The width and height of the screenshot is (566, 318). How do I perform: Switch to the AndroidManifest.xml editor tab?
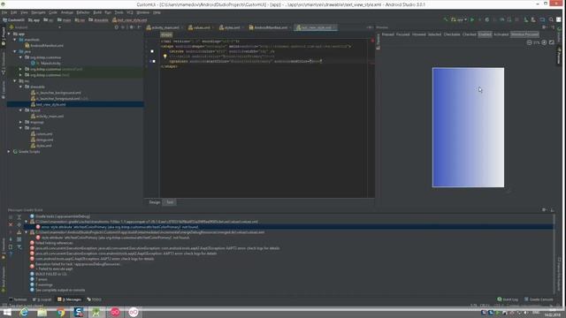tap(271, 27)
